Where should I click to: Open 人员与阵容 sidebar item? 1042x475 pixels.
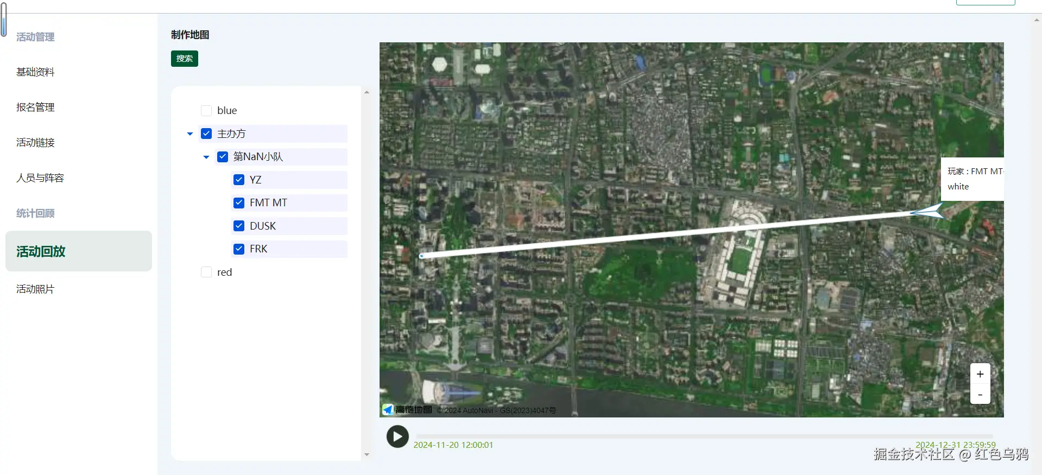point(40,178)
